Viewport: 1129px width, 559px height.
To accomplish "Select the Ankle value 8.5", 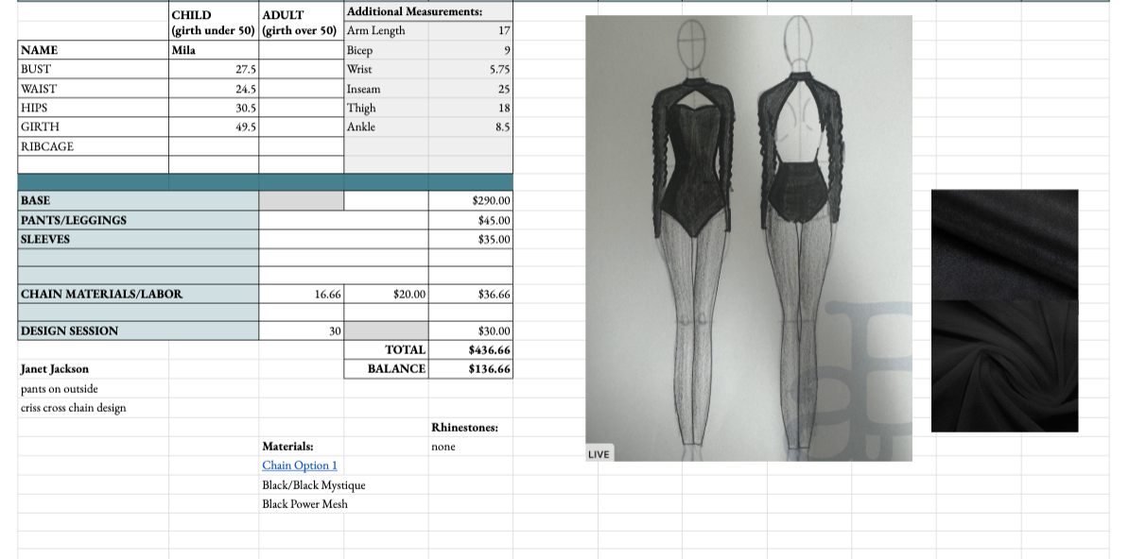I will point(470,127).
